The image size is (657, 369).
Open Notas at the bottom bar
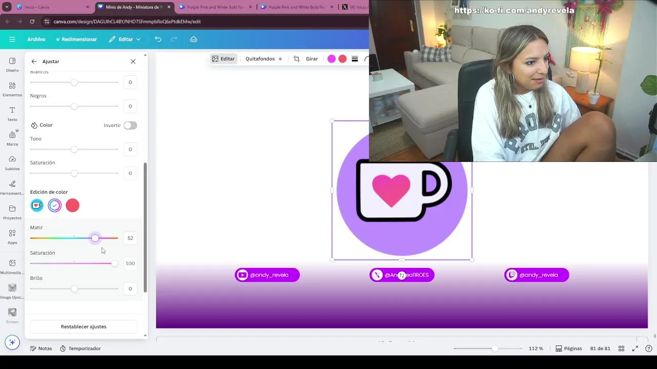point(41,348)
